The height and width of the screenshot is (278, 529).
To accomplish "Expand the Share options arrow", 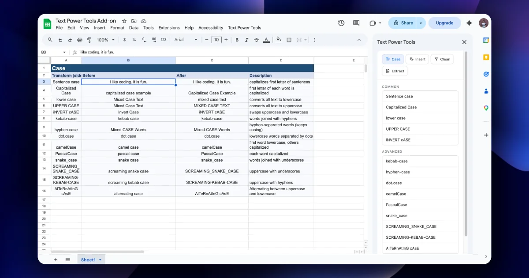I will coord(421,23).
